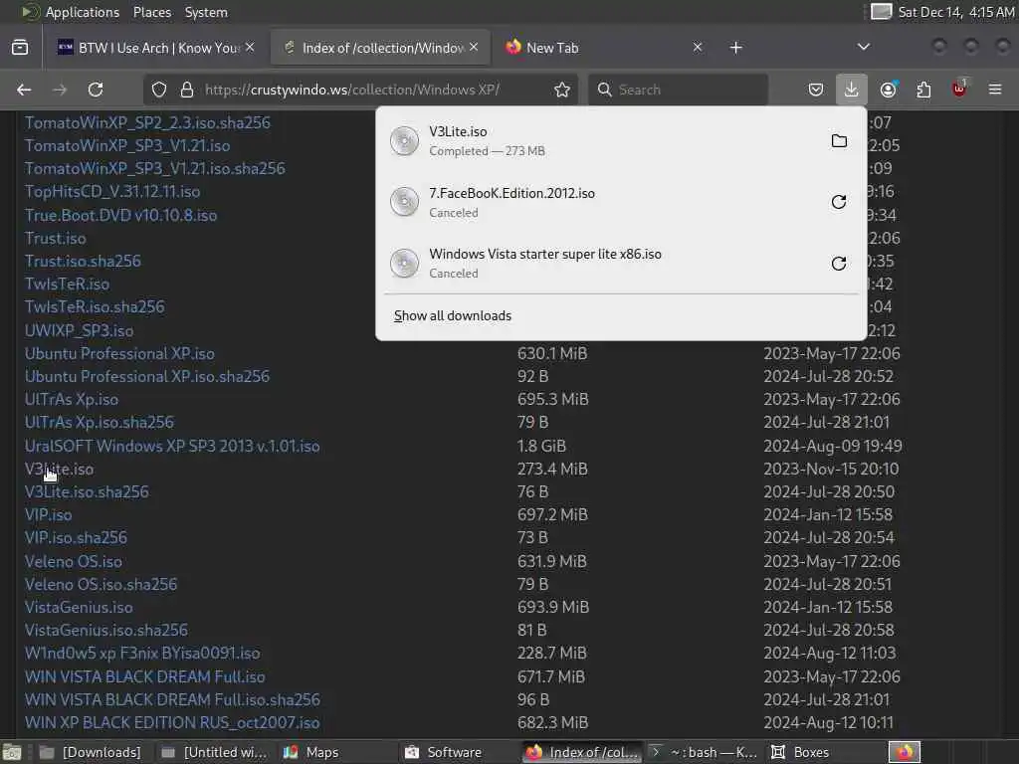
Task: Open the System menu
Action: click(206, 12)
